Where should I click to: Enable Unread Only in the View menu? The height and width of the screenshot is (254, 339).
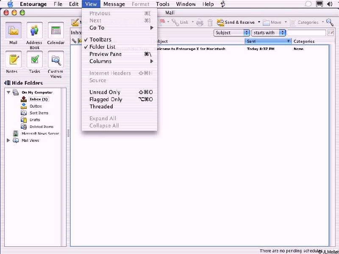pos(119,92)
